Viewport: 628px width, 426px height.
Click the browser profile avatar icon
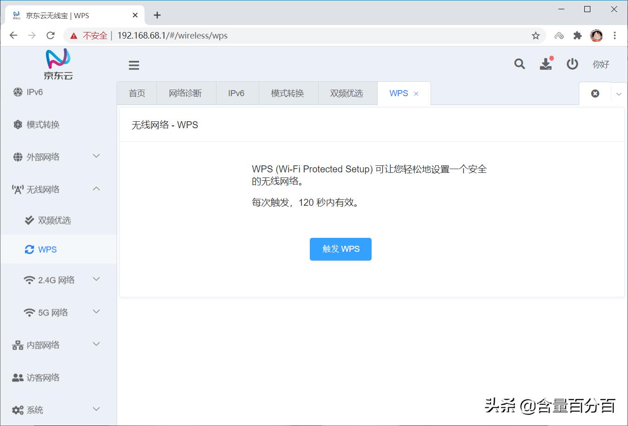pos(596,35)
